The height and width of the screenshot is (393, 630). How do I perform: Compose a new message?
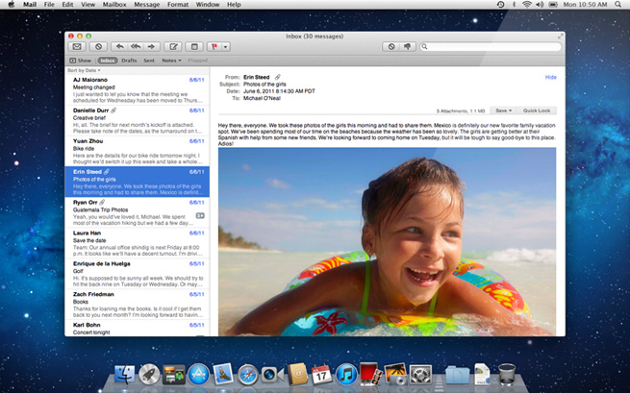click(x=173, y=46)
